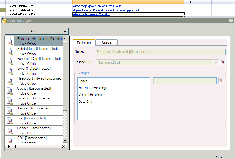
Task: Select the Functional Org connection icon
Action: pos(9,61)
